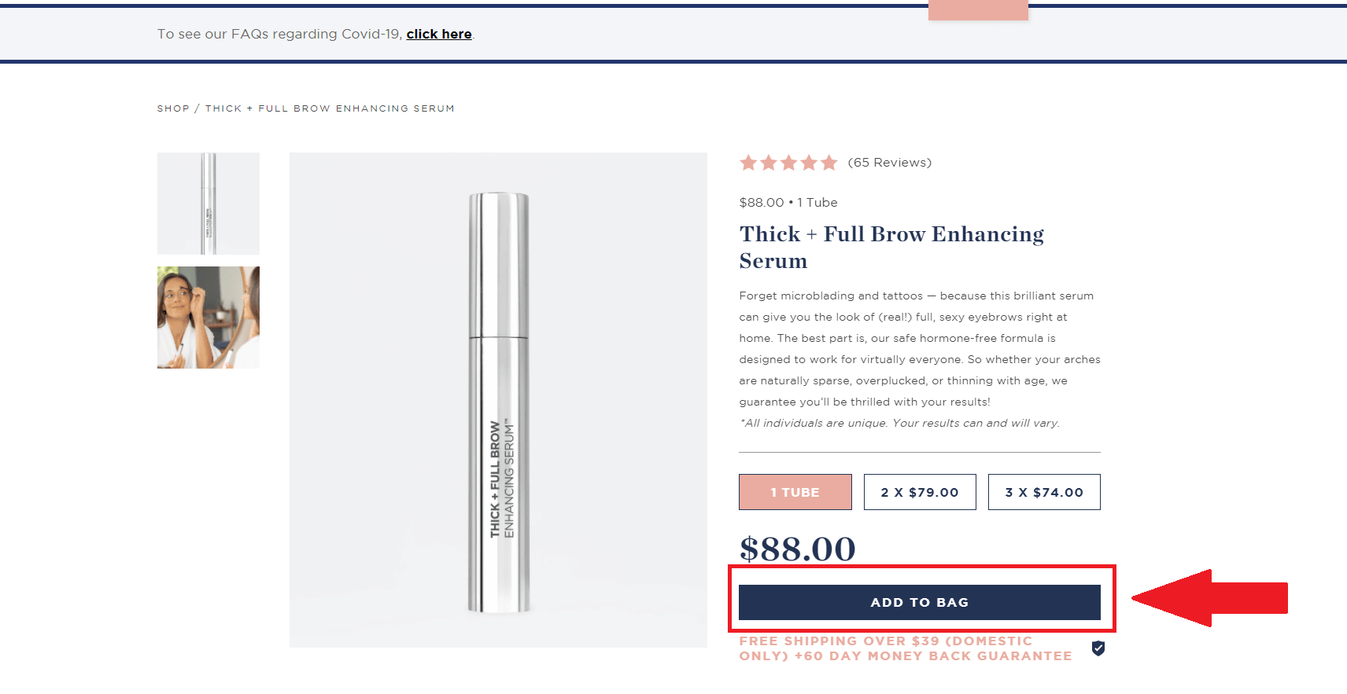Screen dimensions: 1347x694
Task: Pick the 3 X $74.00 bundle option
Action: click(x=1044, y=492)
